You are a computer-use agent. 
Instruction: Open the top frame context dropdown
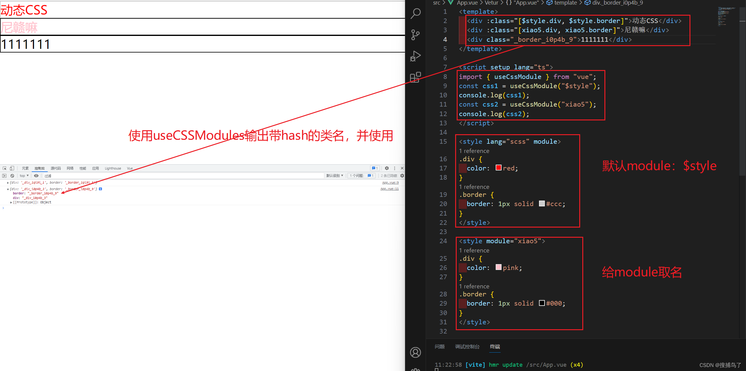click(x=24, y=176)
